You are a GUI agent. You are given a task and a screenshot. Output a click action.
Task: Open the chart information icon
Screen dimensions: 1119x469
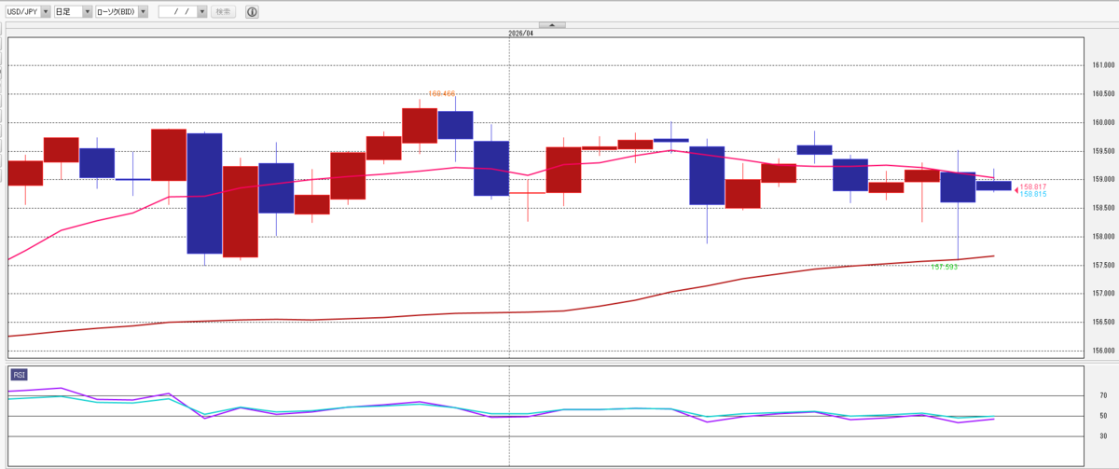tap(253, 12)
